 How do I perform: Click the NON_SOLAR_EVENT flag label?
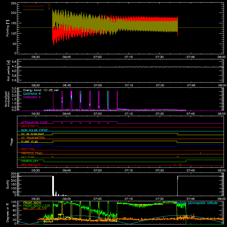[x=34, y=130]
